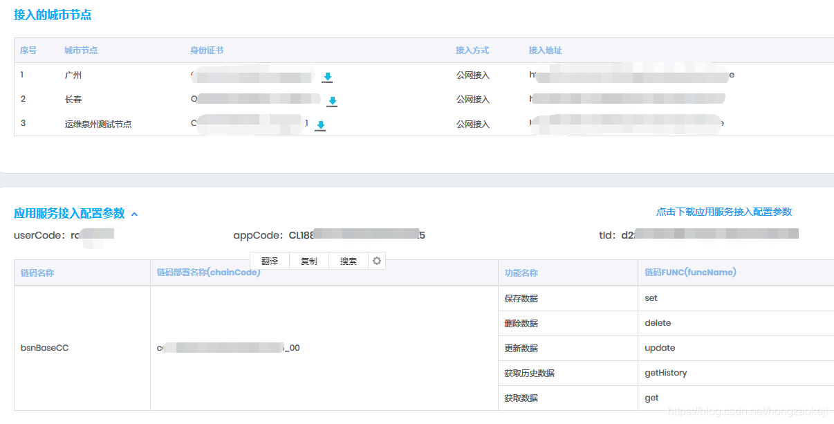Select the 获取数据 function name
This screenshot has width=834, height=424.
click(x=521, y=398)
